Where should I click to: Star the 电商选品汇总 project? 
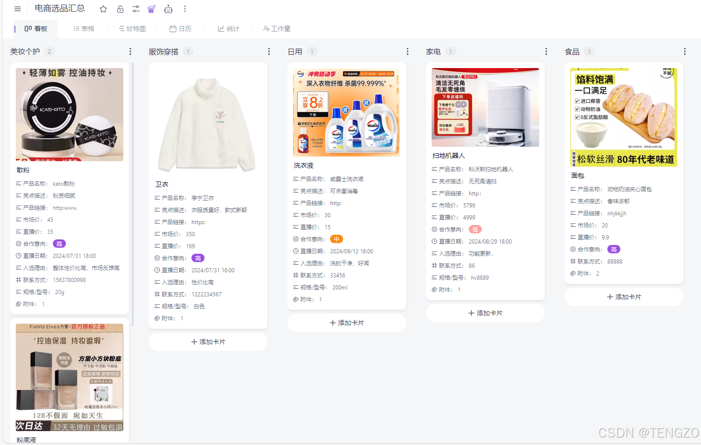(x=103, y=9)
